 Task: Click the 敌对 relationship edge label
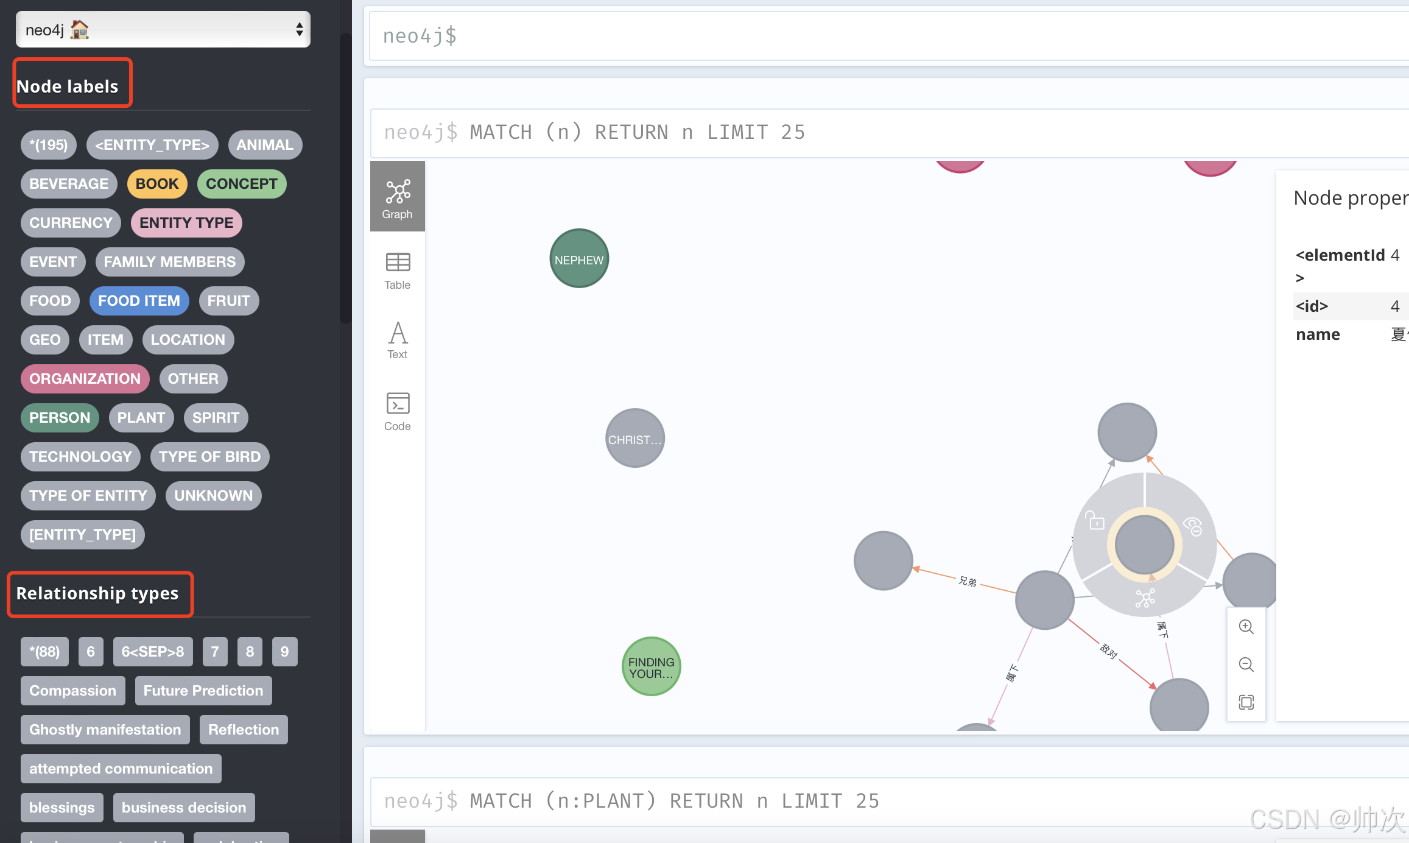point(1109,651)
